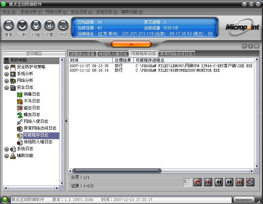Click the page number input field
This screenshot has width=263, height=204.
click(187, 182)
